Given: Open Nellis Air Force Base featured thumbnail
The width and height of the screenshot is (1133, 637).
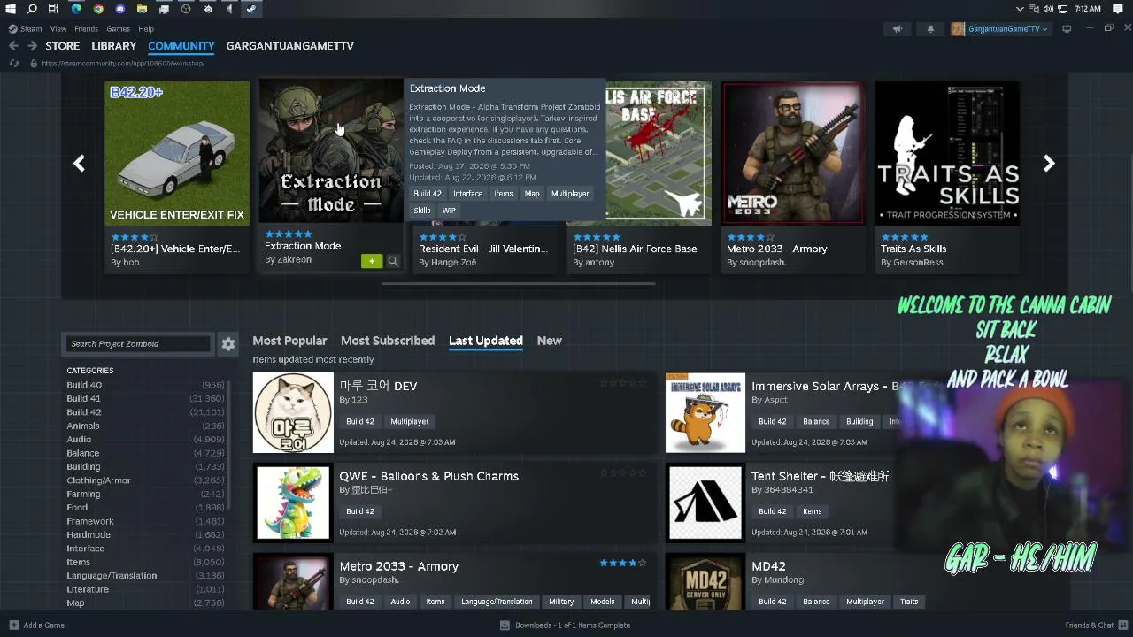Looking at the screenshot, I should pos(659,153).
